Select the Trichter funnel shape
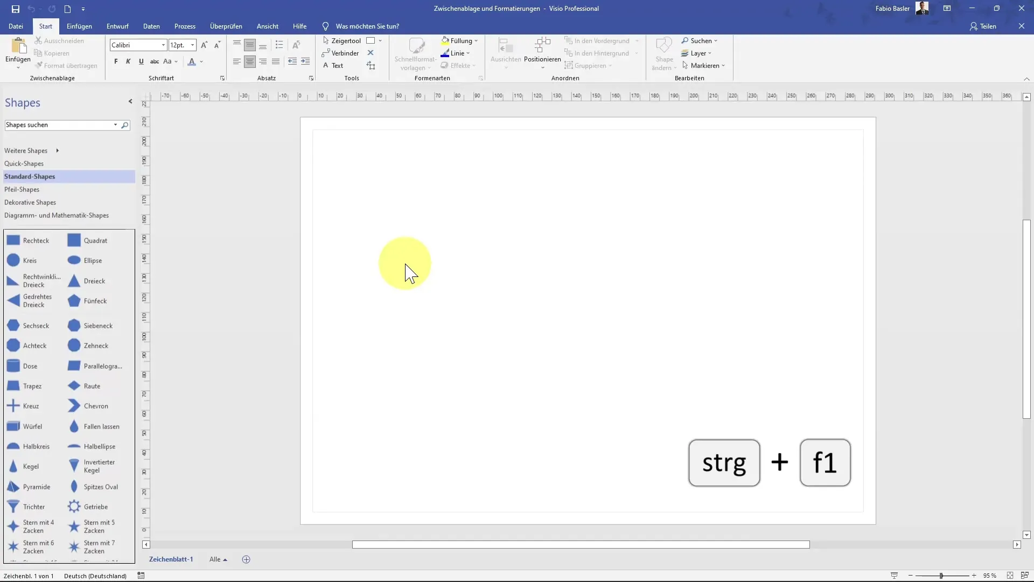This screenshot has width=1034, height=582. click(x=26, y=507)
